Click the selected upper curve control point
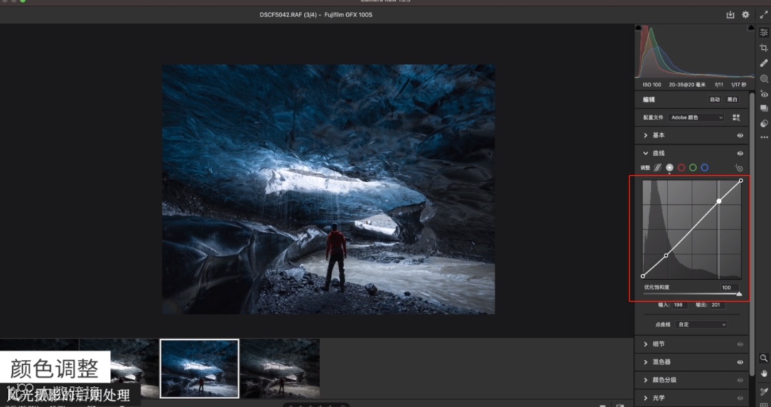771x407 pixels. pyautogui.click(x=719, y=201)
